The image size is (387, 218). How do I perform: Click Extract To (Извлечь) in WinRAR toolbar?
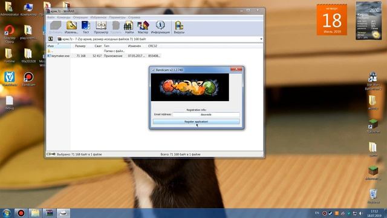point(71,27)
